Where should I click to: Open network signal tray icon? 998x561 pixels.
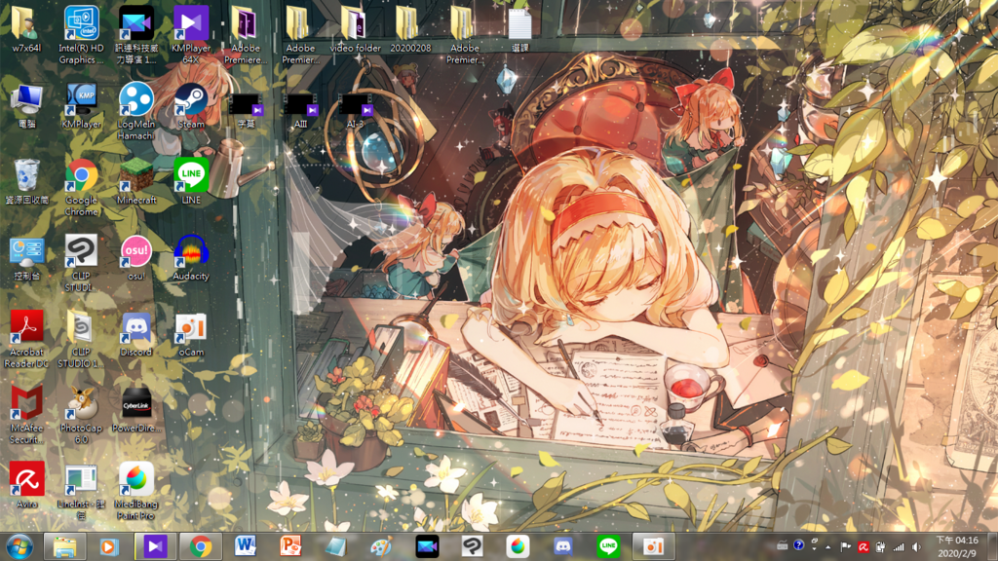[899, 547]
